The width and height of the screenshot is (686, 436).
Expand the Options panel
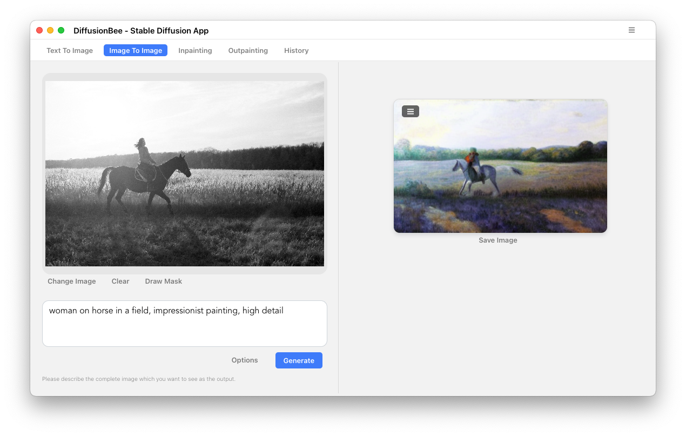click(245, 360)
